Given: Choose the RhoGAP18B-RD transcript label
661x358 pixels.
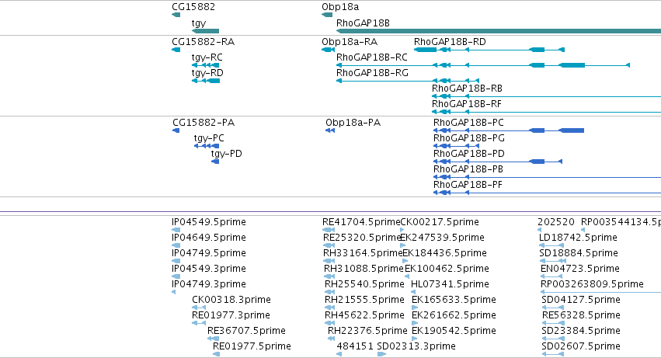Looking at the screenshot, I should pyautogui.click(x=450, y=42).
